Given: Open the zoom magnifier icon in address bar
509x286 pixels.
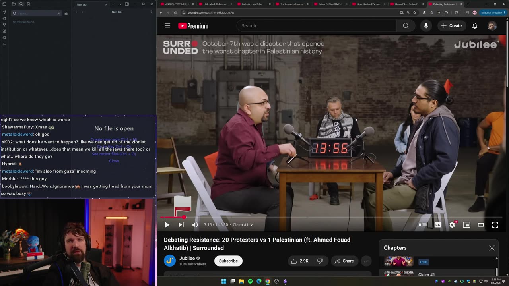Looking at the screenshot, I should 408,12.
